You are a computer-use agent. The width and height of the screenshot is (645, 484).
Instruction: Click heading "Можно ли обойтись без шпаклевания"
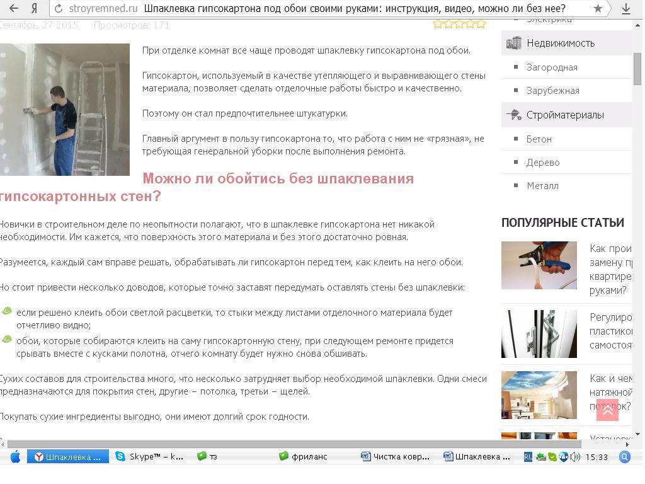(x=278, y=178)
